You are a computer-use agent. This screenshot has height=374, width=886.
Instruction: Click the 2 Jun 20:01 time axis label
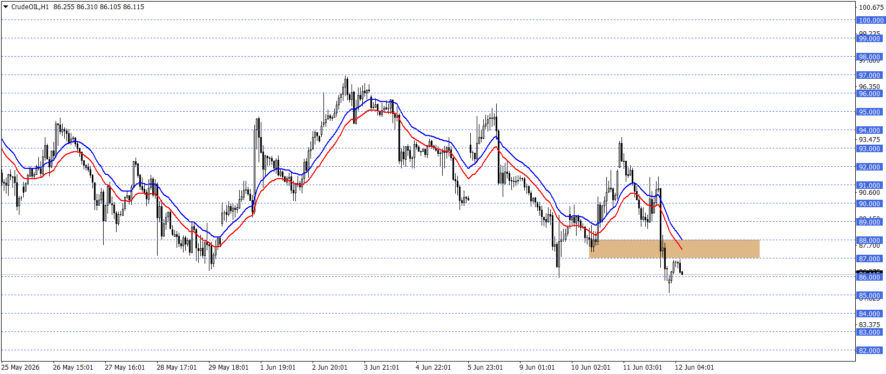(330, 368)
